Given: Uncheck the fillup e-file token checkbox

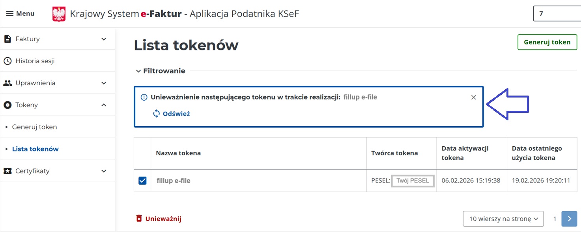Looking at the screenshot, I should point(142,180).
